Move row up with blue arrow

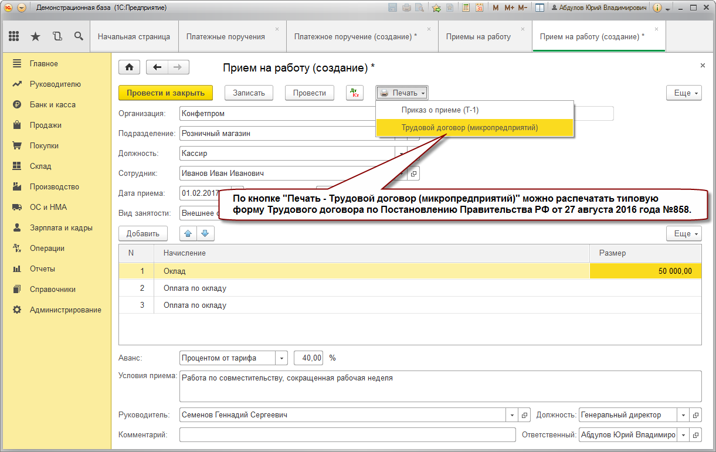[x=188, y=233]
